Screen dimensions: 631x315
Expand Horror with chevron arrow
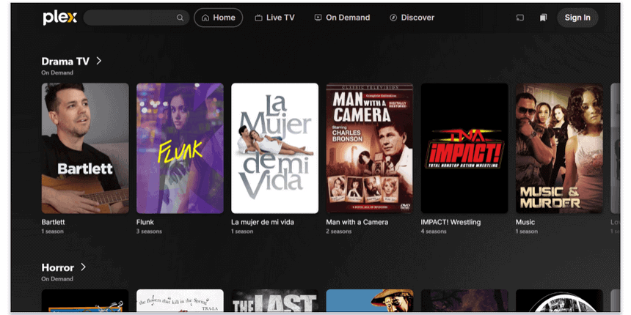click(x=83, y=267)
